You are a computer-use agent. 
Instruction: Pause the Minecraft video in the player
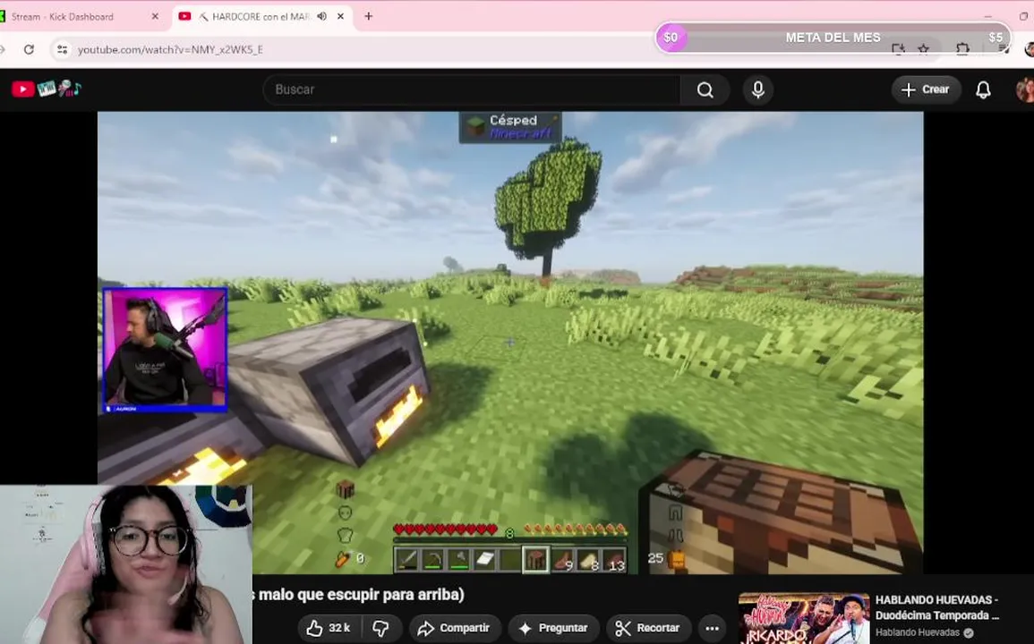point(509,342)
